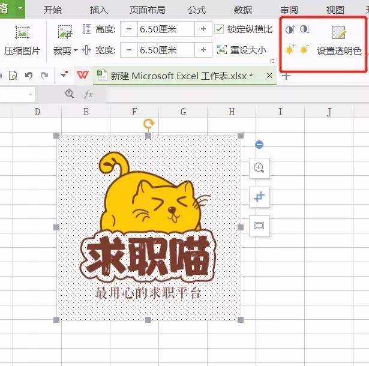Select column E header
Viewport: 369px width, 366px height.
[86, 112]
